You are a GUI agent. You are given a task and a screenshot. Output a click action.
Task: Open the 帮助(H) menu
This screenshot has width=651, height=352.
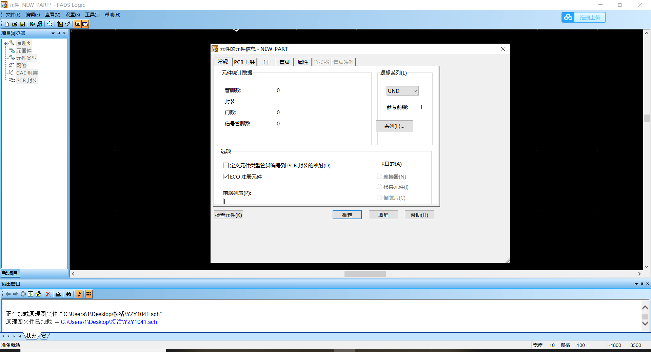[112, 15]
